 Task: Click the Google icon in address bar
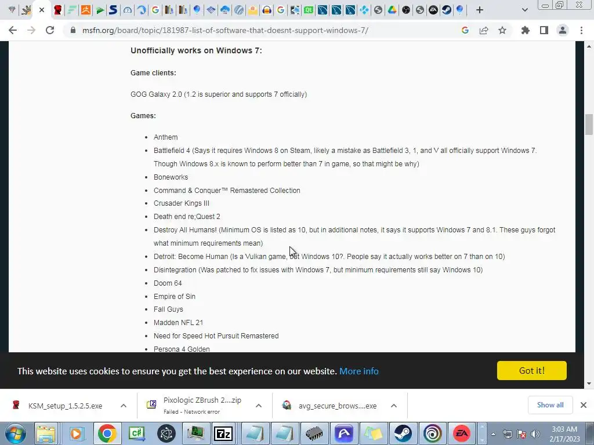coord(465,30)
